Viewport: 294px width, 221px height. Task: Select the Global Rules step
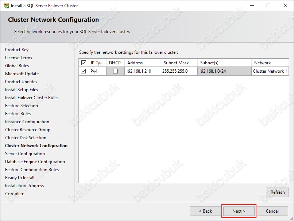point(17,66)
